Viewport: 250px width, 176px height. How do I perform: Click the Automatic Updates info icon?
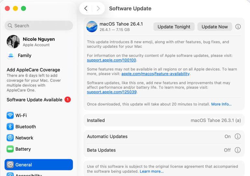[238, 136]
